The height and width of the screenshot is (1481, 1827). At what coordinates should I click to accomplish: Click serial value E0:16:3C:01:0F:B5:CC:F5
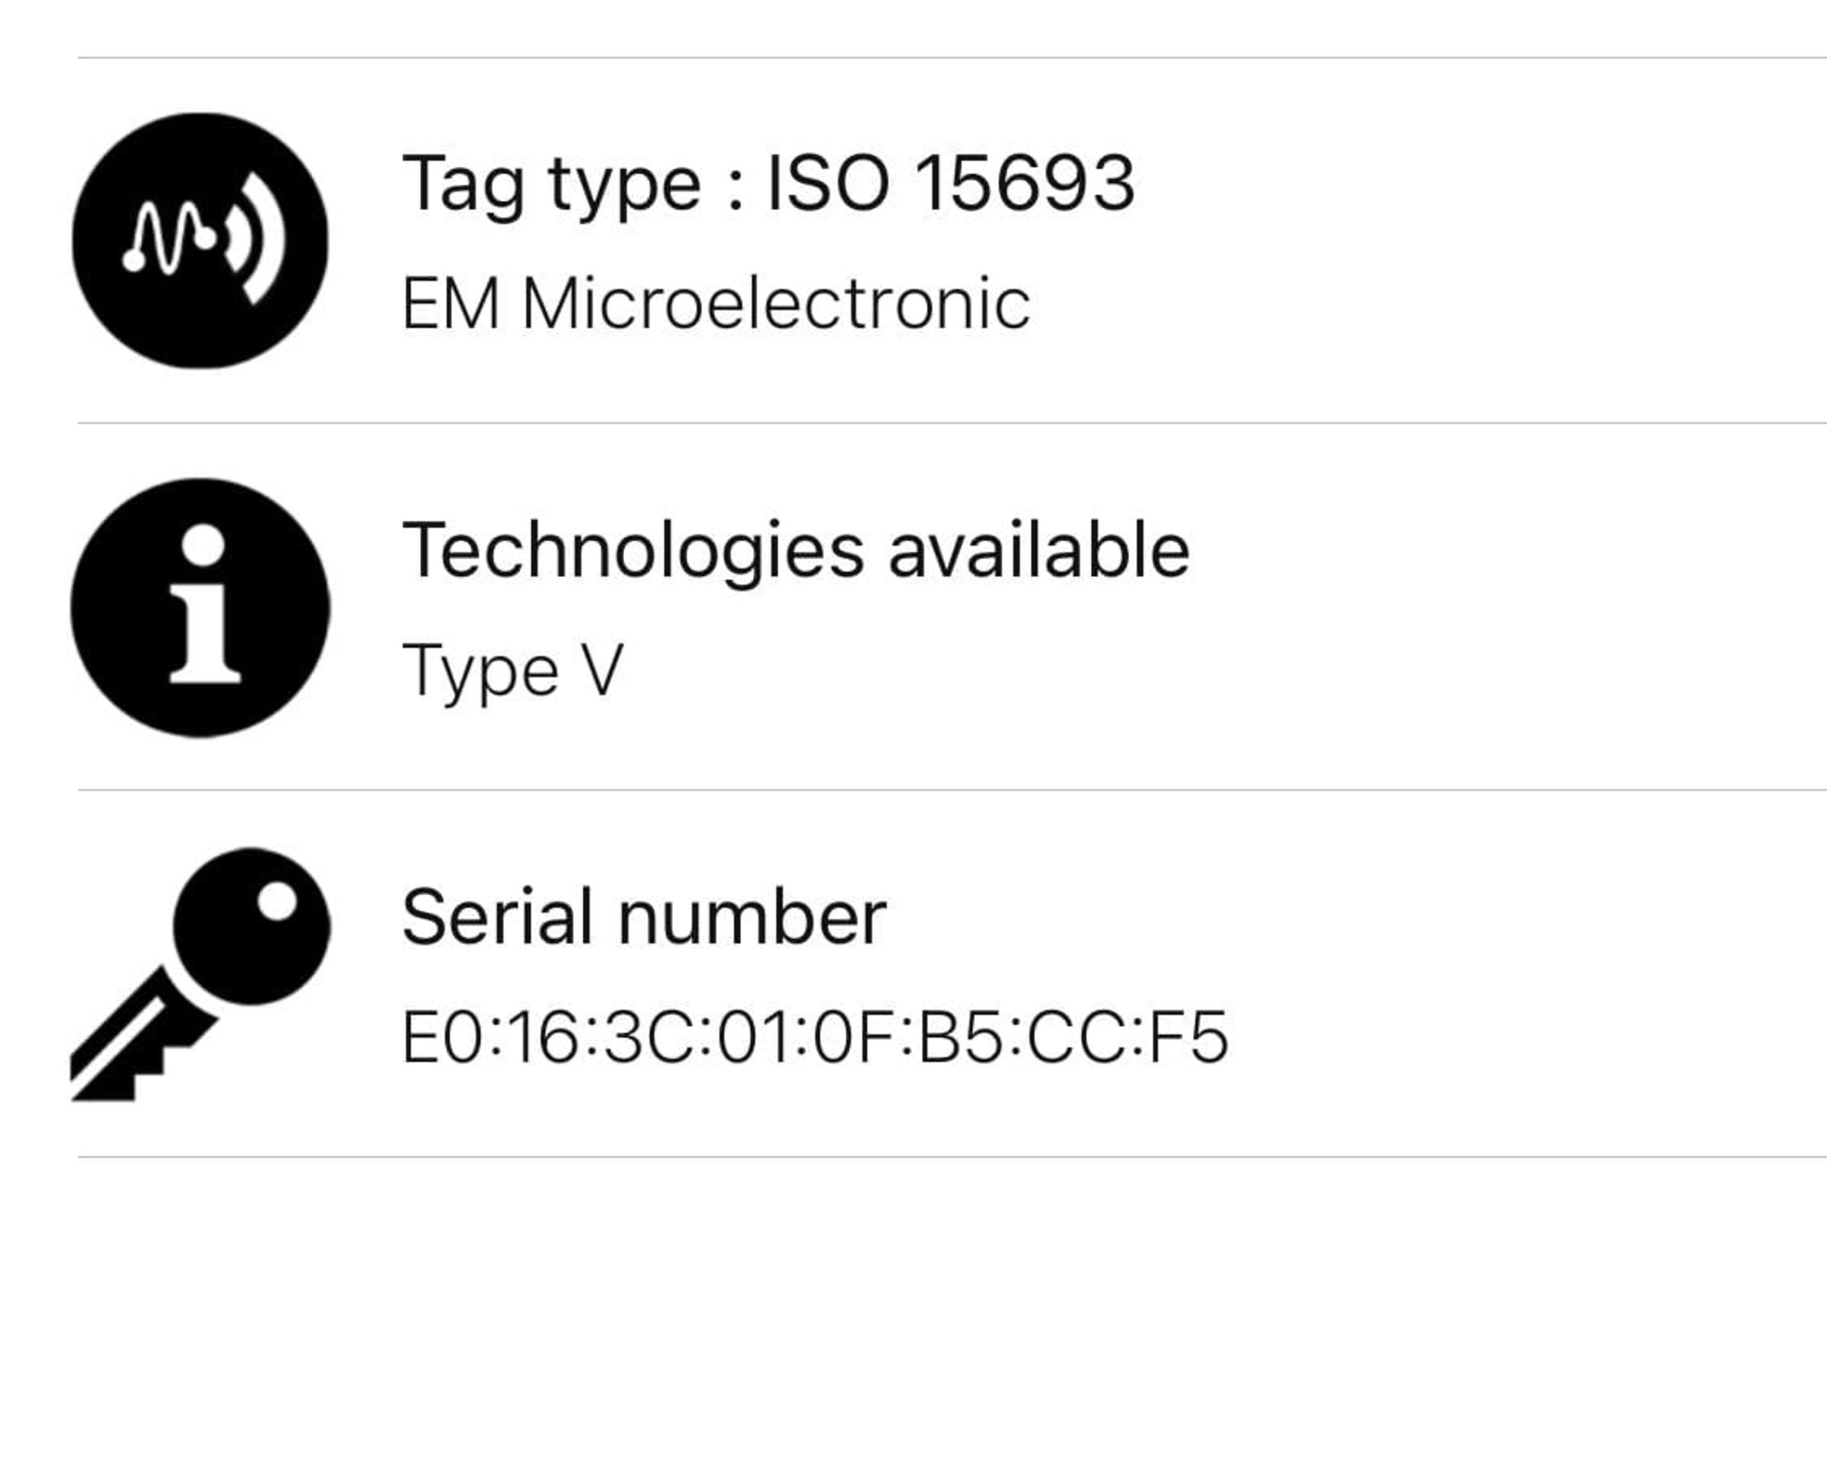(x=815, y=1037)
